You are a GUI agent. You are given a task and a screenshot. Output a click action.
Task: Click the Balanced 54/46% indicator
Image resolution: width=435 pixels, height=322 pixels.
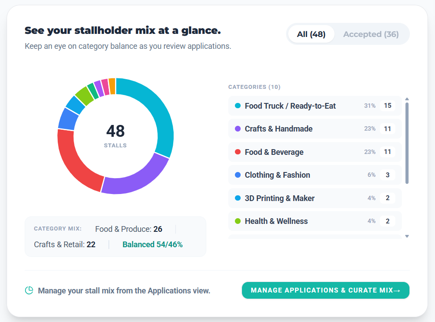[x=152, y=245]
